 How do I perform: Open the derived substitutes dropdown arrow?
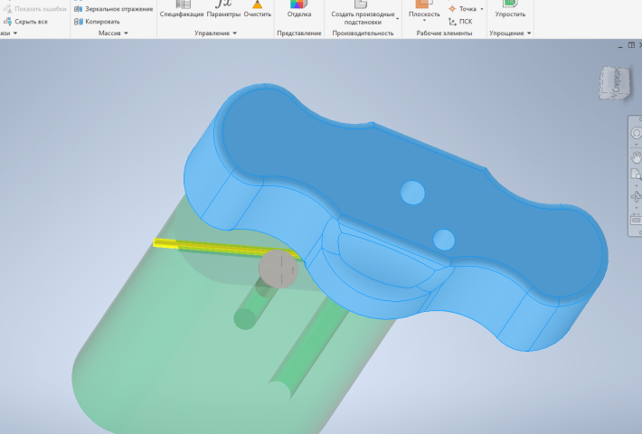[x=397, y=18]
